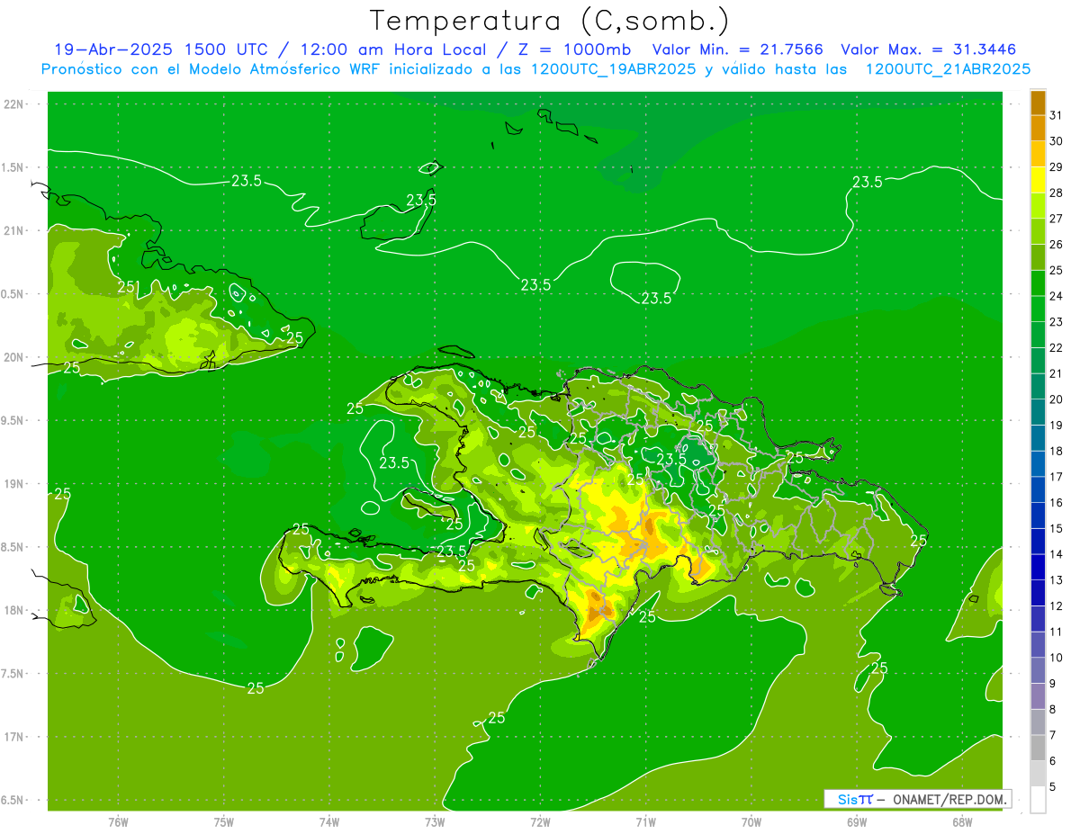Image resolution: width=1080 pixels, height=834 pixels.
Task: Click the valid-until time "1200UTC_21ABR2025"
Action: click(x=948, y=69)
